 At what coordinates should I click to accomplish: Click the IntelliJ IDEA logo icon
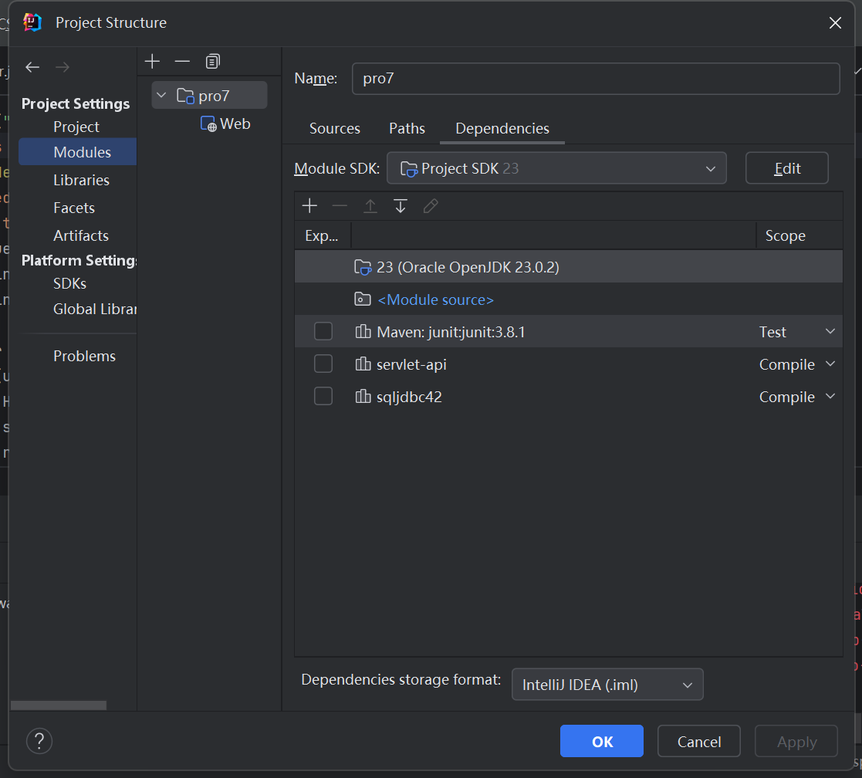click(32, 22)
